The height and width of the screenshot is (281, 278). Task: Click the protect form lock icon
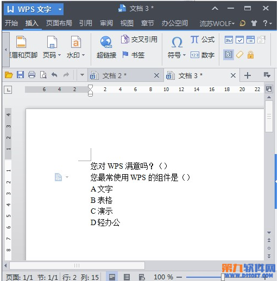(250, 55)
